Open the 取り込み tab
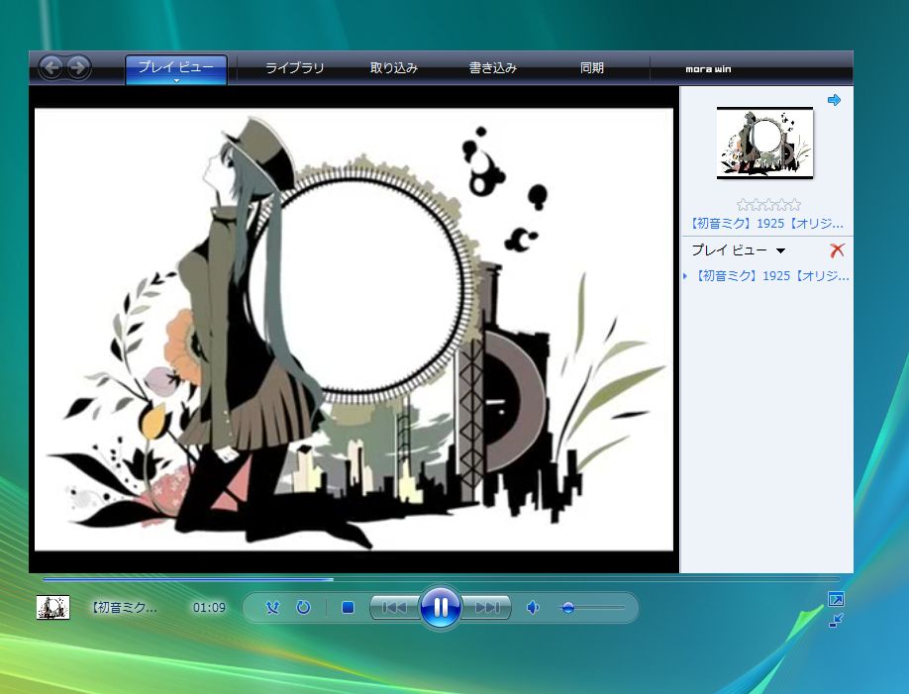This screenshot has width=909, height=694. point(394,68)
